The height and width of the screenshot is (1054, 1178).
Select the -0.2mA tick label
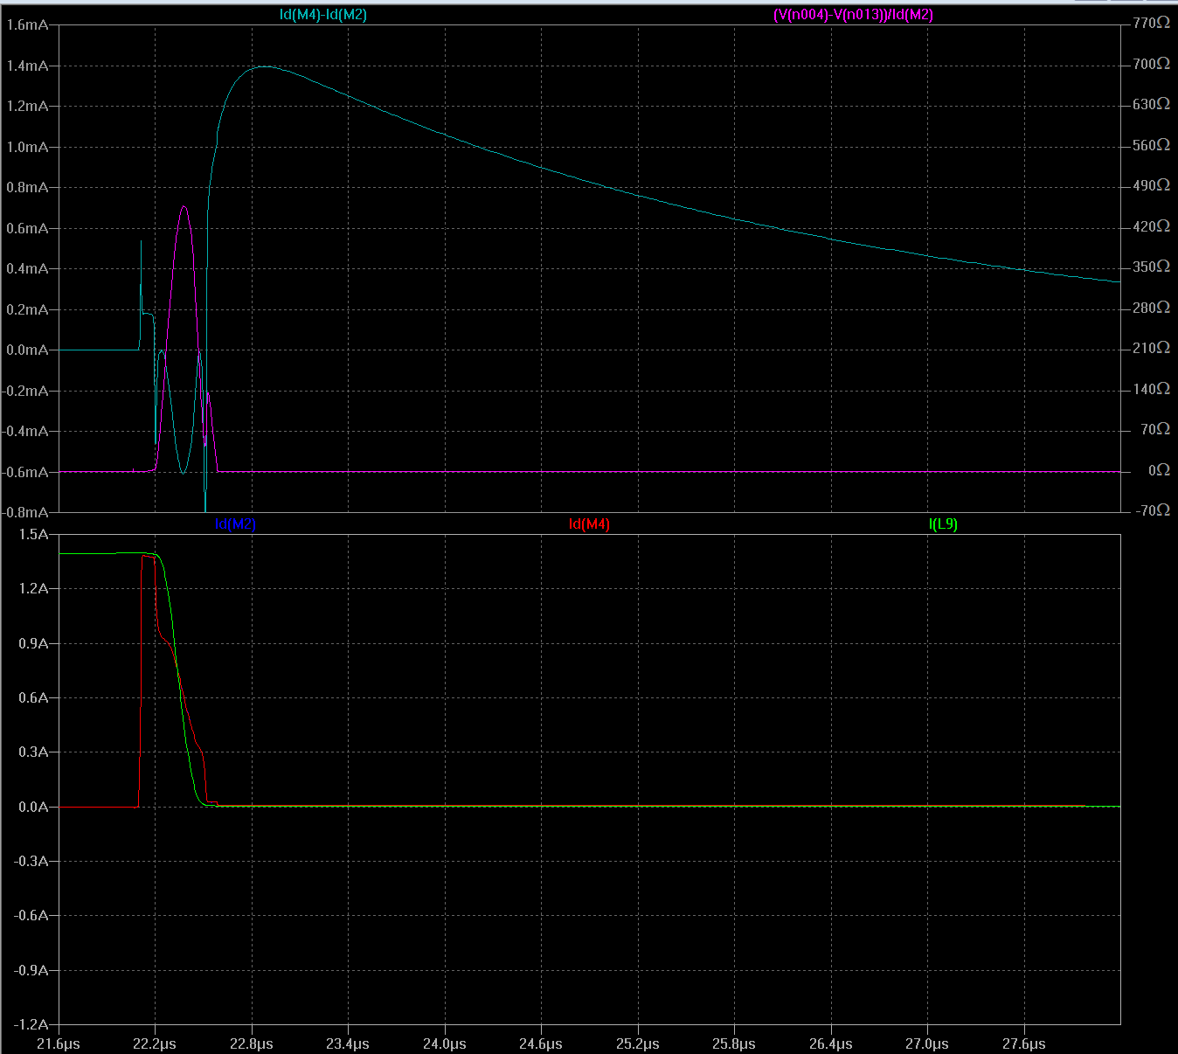pos(24,392)
